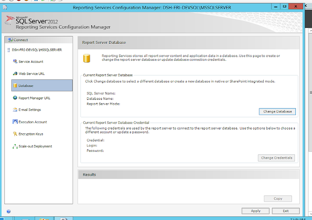Click the large database icon in the description

(x=87, y=58)
